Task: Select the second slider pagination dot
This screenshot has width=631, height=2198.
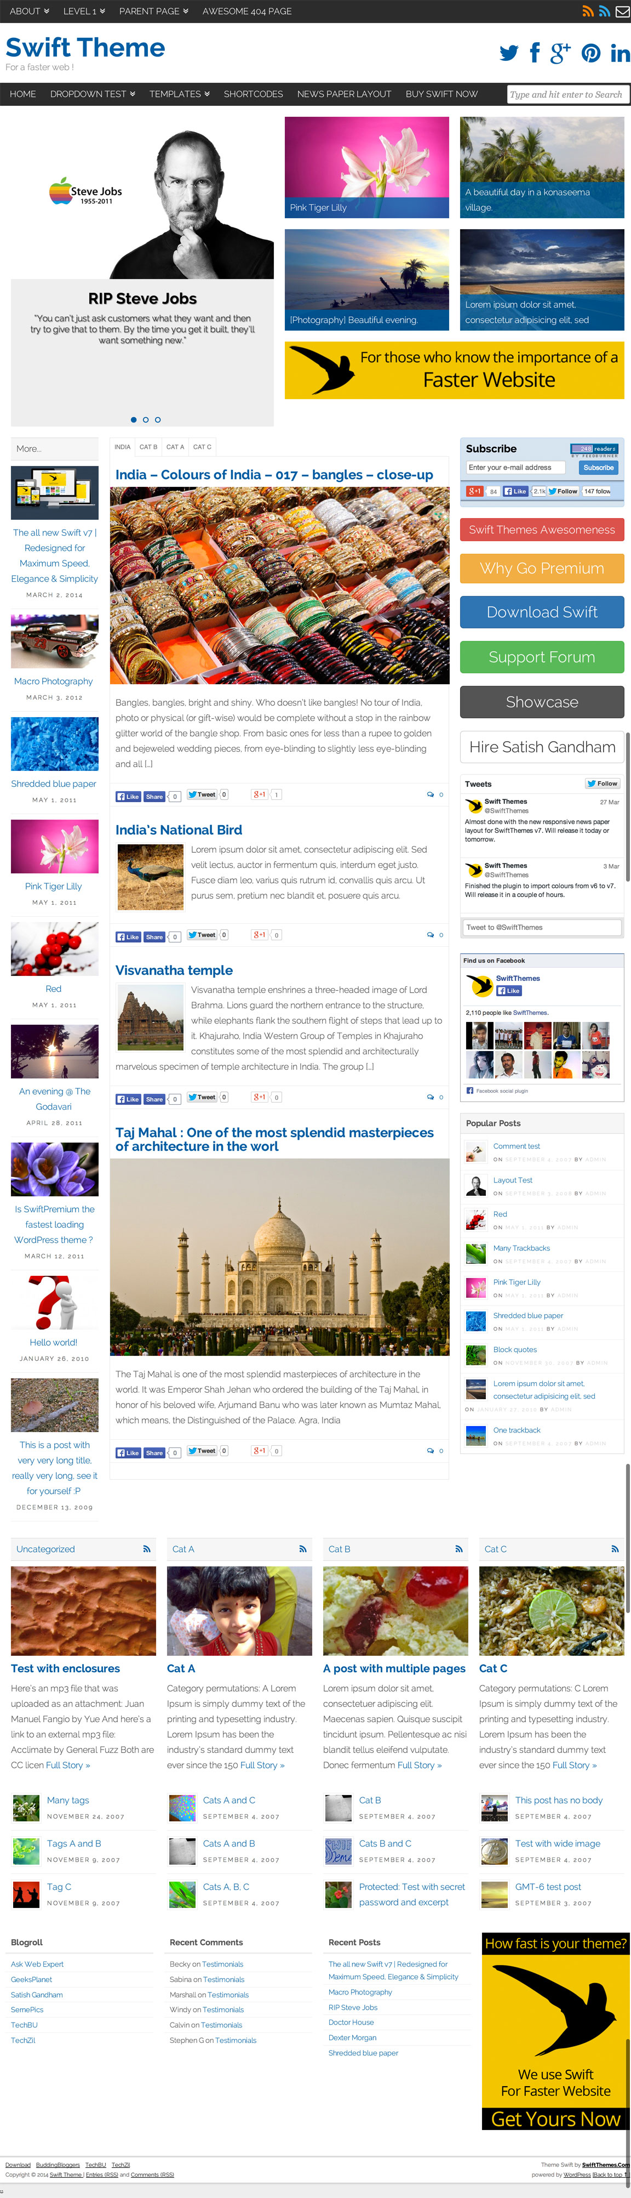Action: pos(146,420)
